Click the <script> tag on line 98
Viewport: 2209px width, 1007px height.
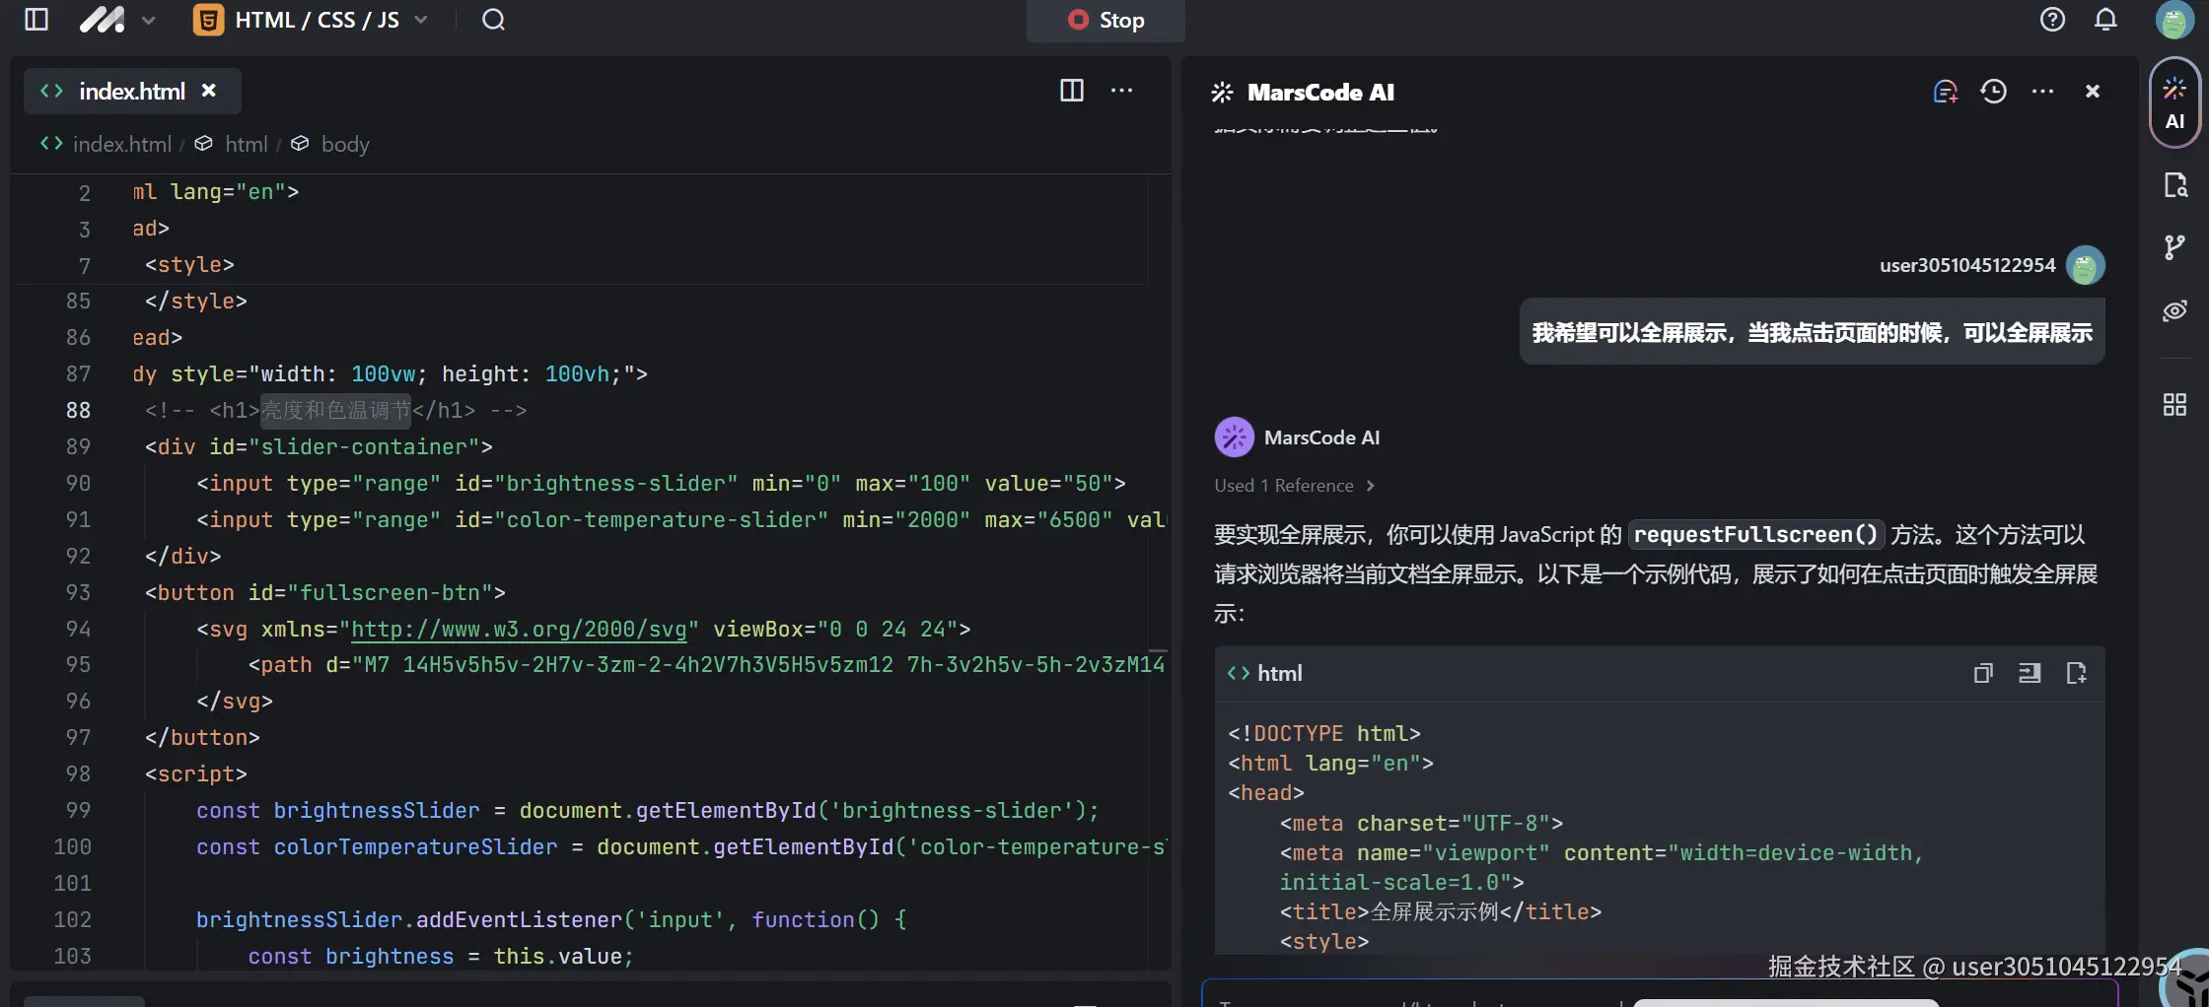coord(195,774)
